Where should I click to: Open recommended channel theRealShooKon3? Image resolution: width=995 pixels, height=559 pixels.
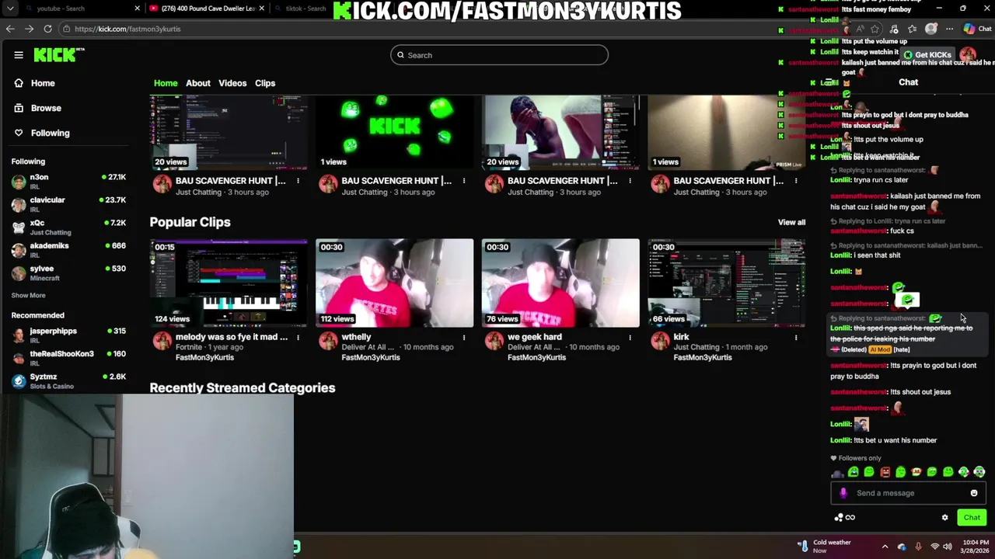pyautogui.click(x=68, y=358)
